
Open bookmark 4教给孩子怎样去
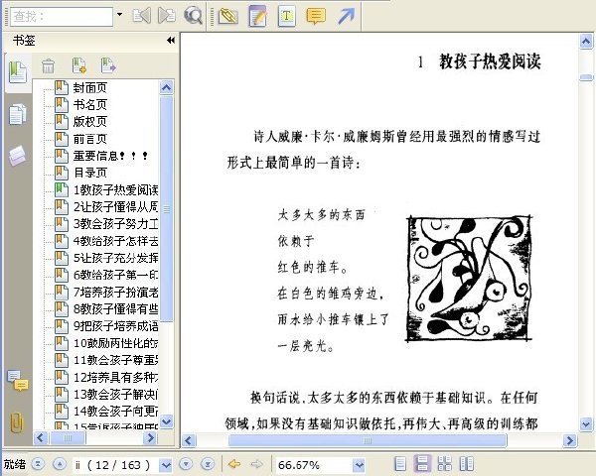pos(115,241)
